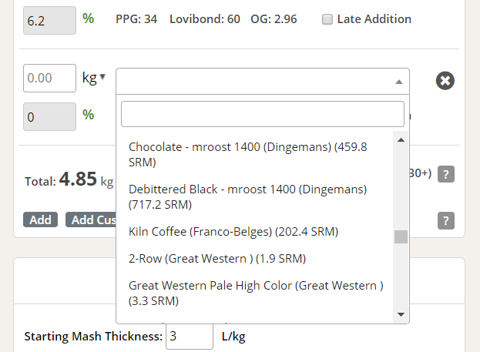
Task: Open the lower gray question mark help
Action: click(x=445, y=220)
